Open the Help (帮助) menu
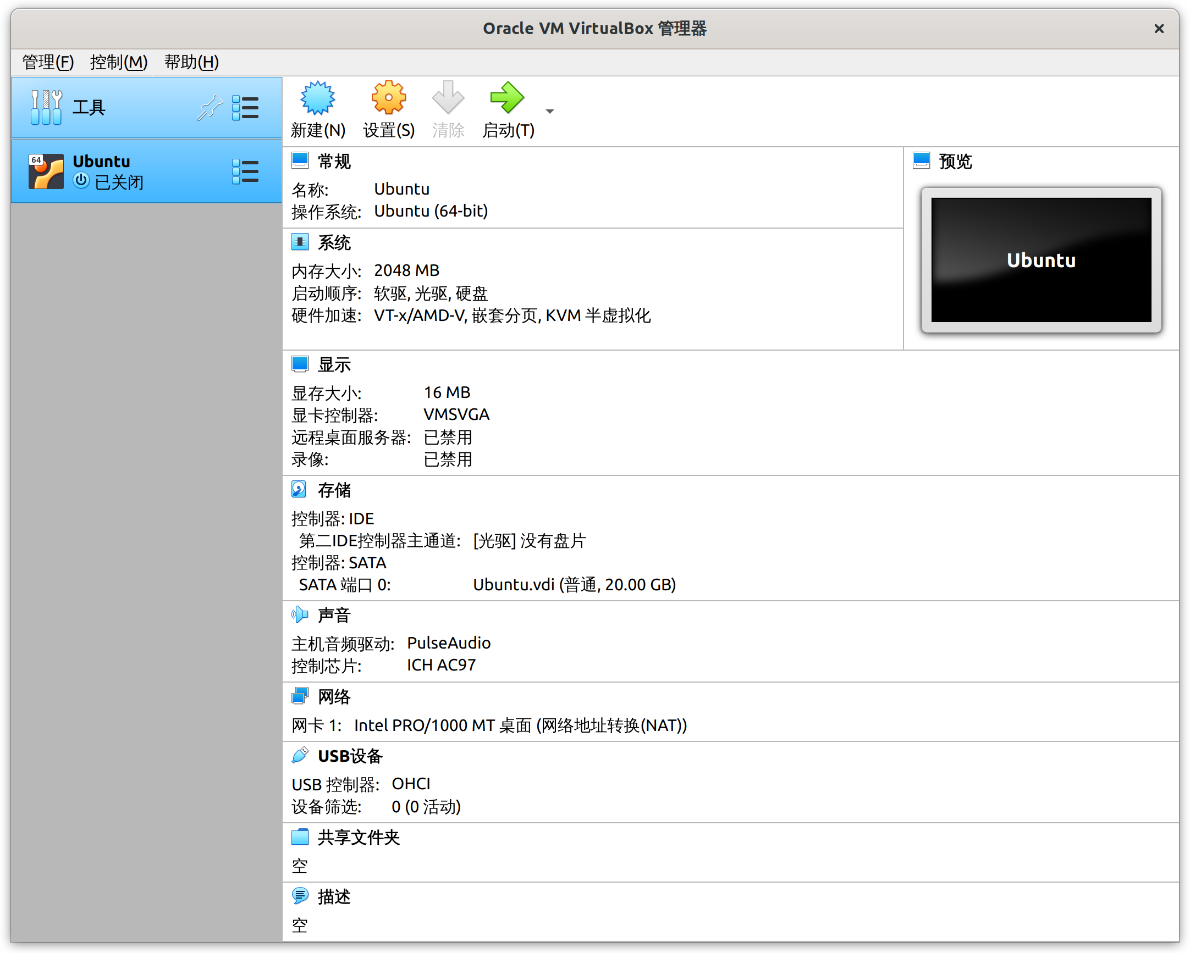1190x953 pixels. point(191,62)
